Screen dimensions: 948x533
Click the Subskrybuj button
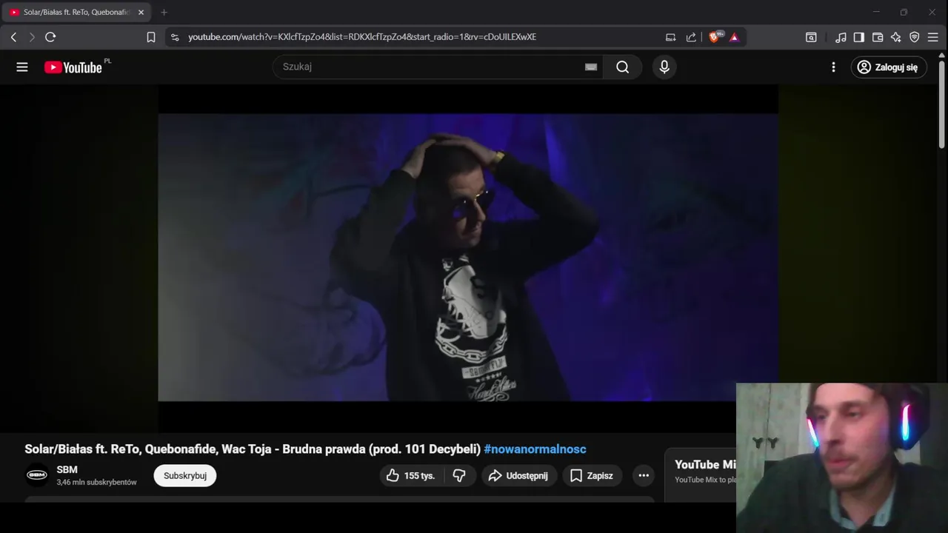pos(185,475)
